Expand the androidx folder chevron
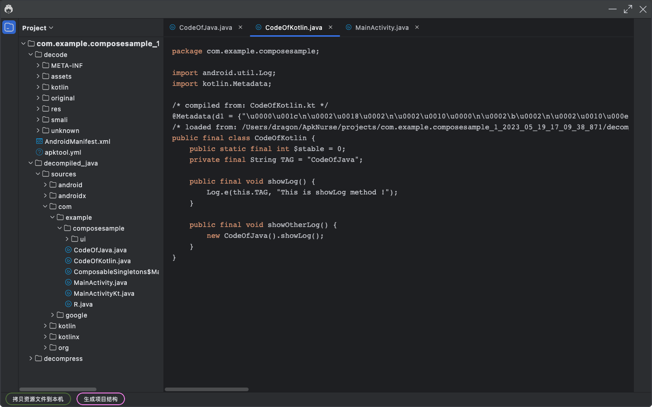The width and height of the screenshot is (652, 407). point(45,195)
